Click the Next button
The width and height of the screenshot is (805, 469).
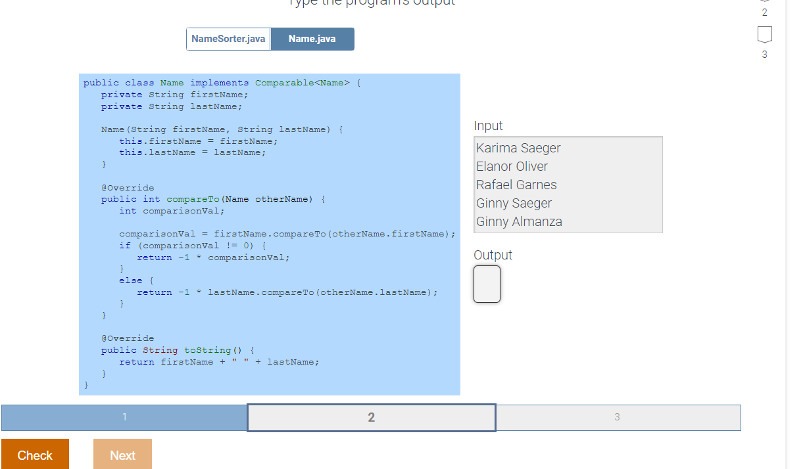122,454
